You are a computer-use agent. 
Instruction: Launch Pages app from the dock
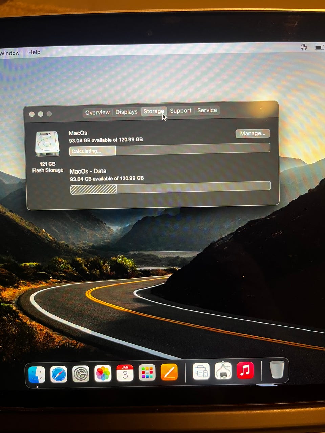(x=169, y=372)
